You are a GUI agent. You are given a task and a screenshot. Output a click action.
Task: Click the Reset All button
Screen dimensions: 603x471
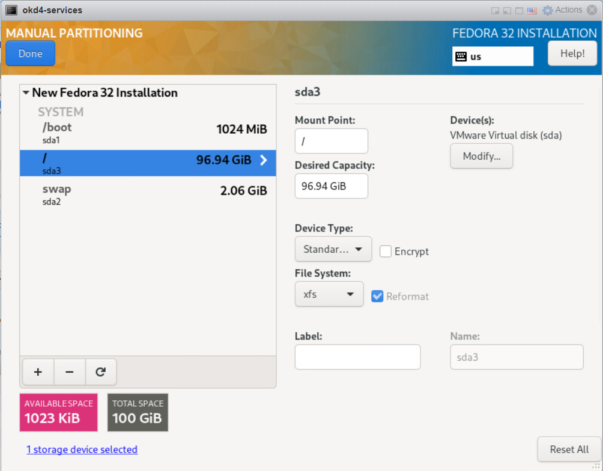point(569,449)
